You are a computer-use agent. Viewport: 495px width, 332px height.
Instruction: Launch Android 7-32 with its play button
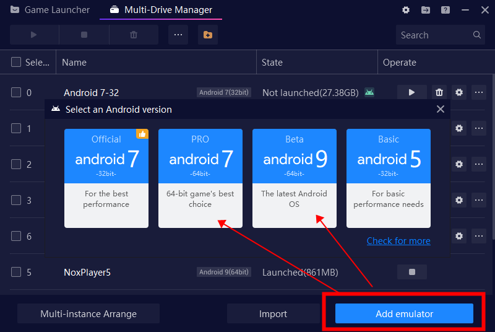pyautogui.click(x=411, y=92)
